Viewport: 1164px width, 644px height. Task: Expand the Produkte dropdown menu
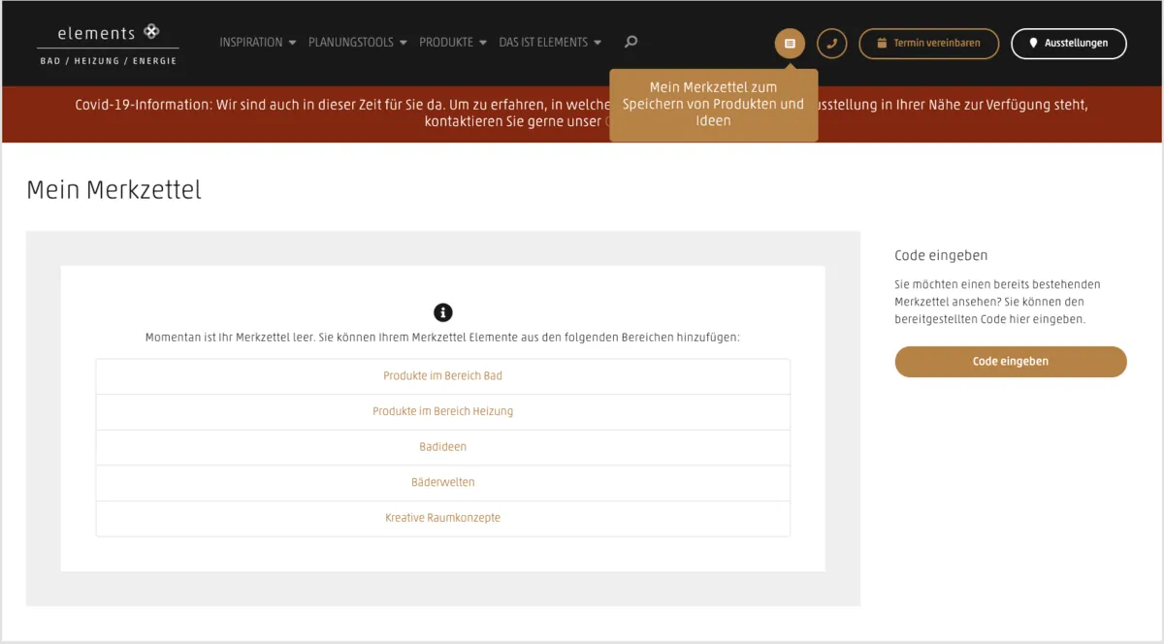point(452,43)
